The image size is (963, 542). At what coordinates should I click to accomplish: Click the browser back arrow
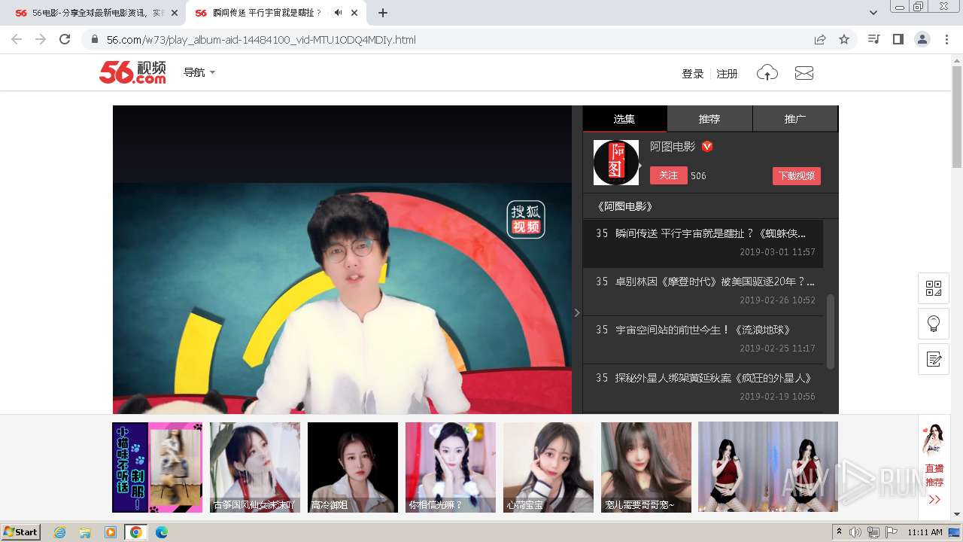17,39
